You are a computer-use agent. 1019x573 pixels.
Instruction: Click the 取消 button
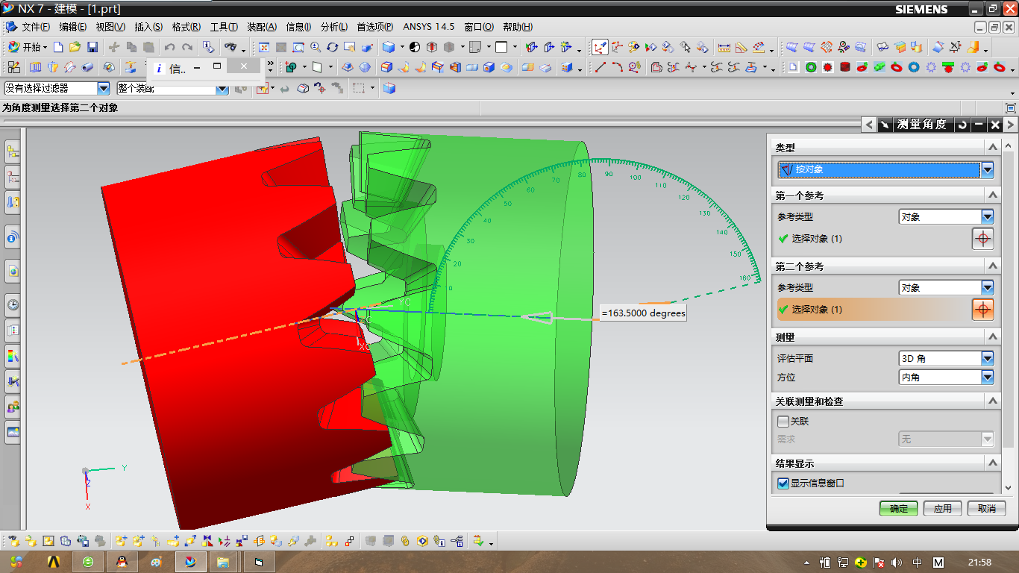coord(987,508)
